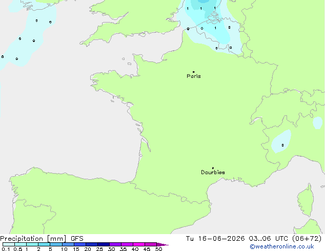Pick the legend swatch between 15 and 20
The height and width of the screenshot is (251, 325).
pyautogui.click(x=80, y=244)
